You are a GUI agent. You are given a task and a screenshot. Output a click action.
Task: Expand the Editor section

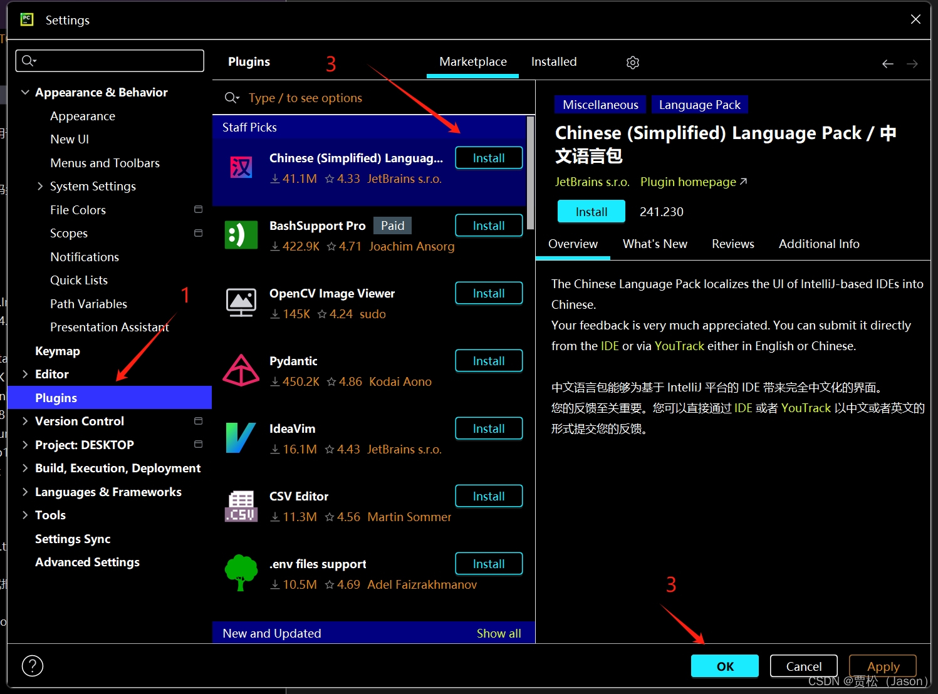coord(25,374)
